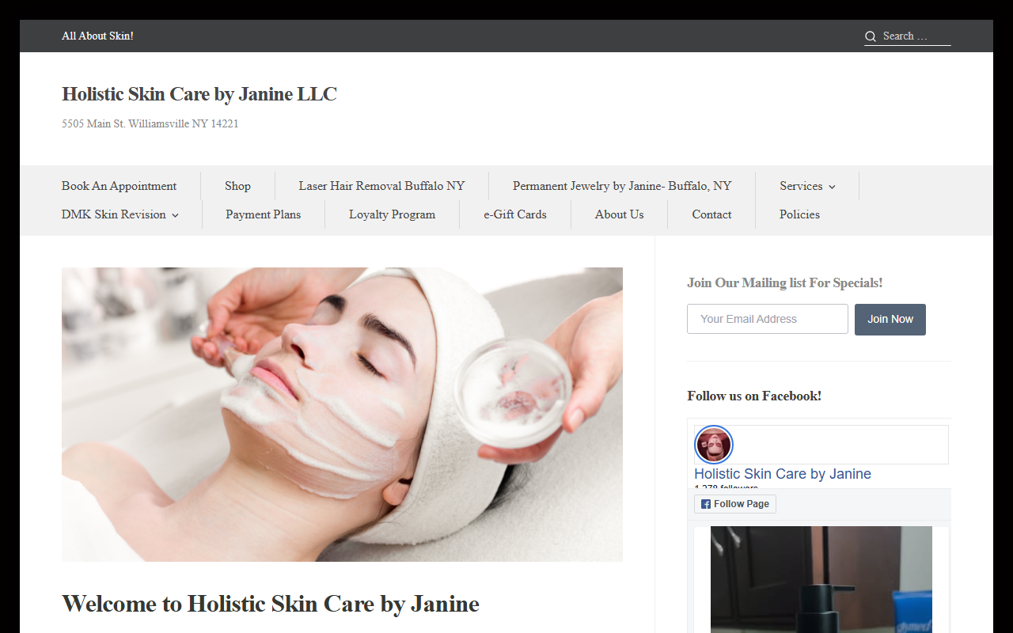
Task: Click the facial treatment hero image
Action: pos(342,415)
